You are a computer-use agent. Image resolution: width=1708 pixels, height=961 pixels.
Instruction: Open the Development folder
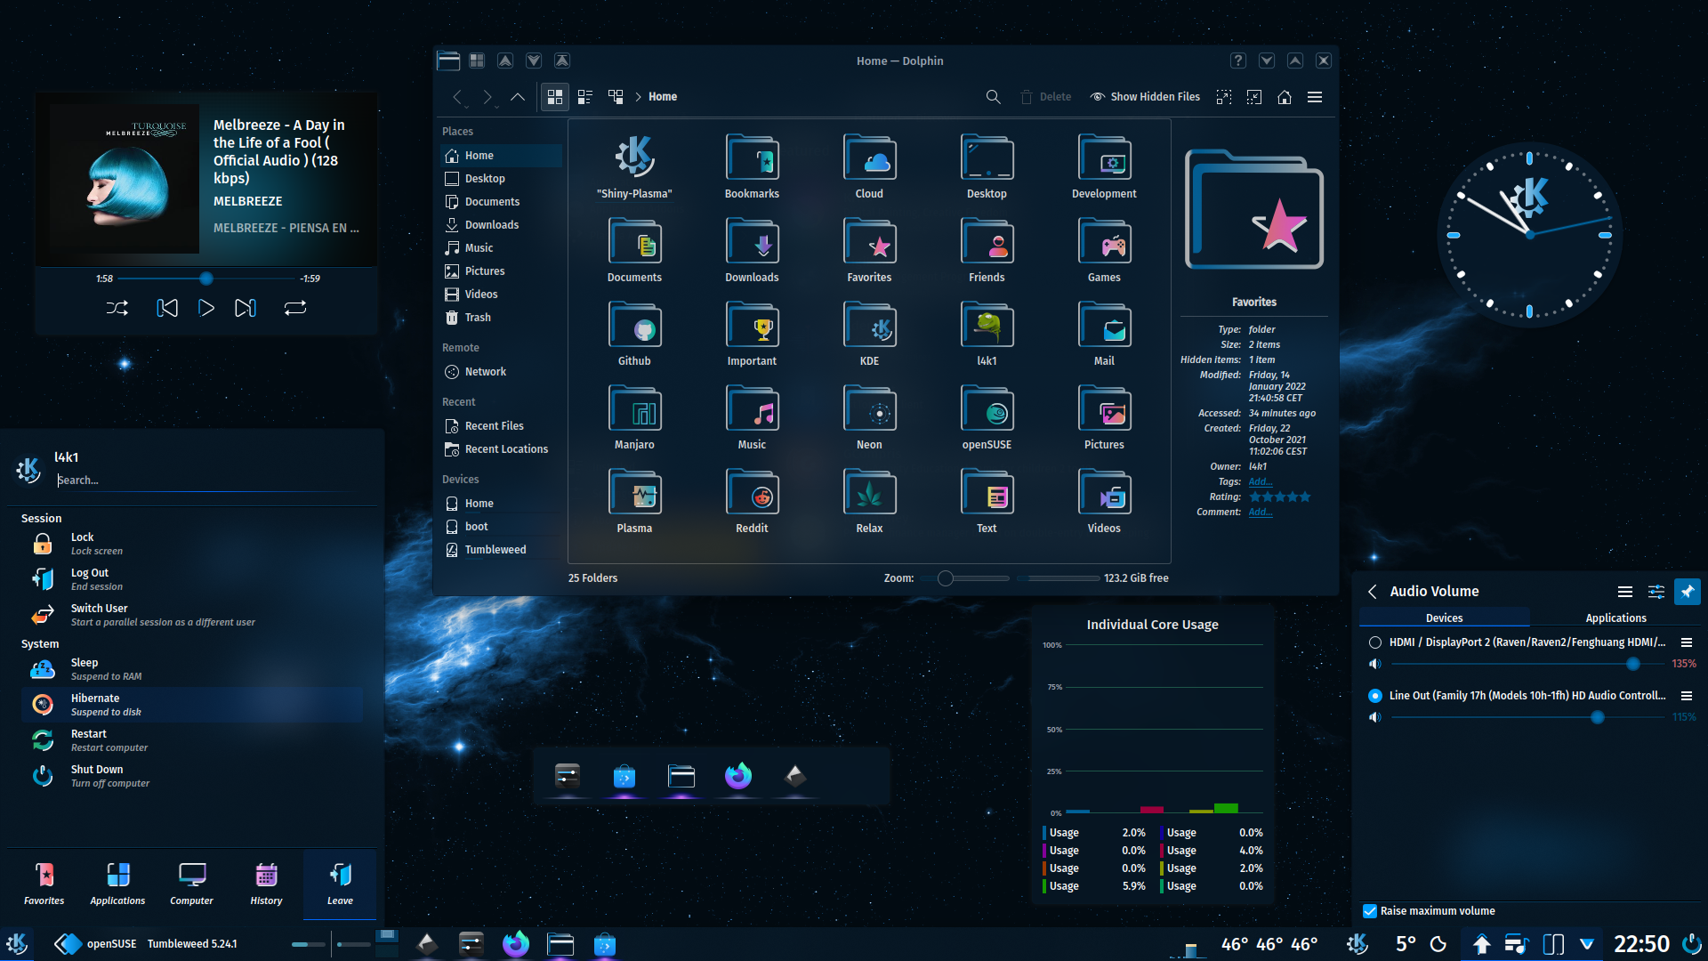1104,167
